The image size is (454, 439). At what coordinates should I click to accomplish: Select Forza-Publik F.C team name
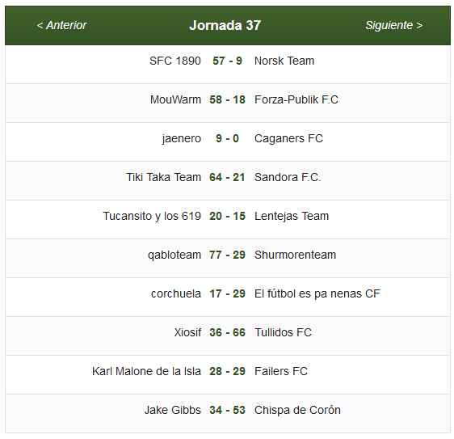[296, 100]
